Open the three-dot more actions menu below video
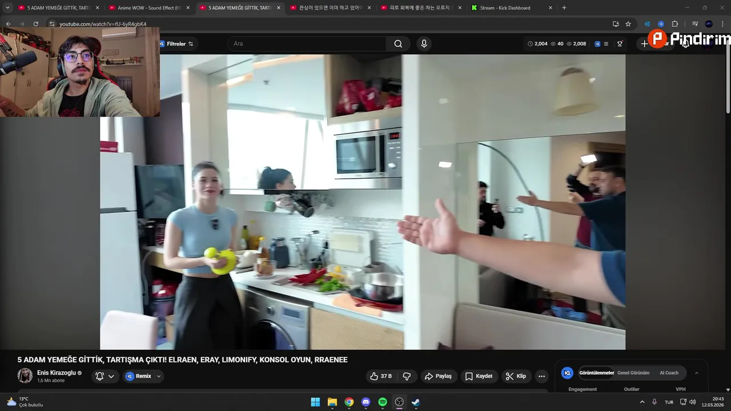This screenshot has width=731, height=411. click(x=541, y=376)
